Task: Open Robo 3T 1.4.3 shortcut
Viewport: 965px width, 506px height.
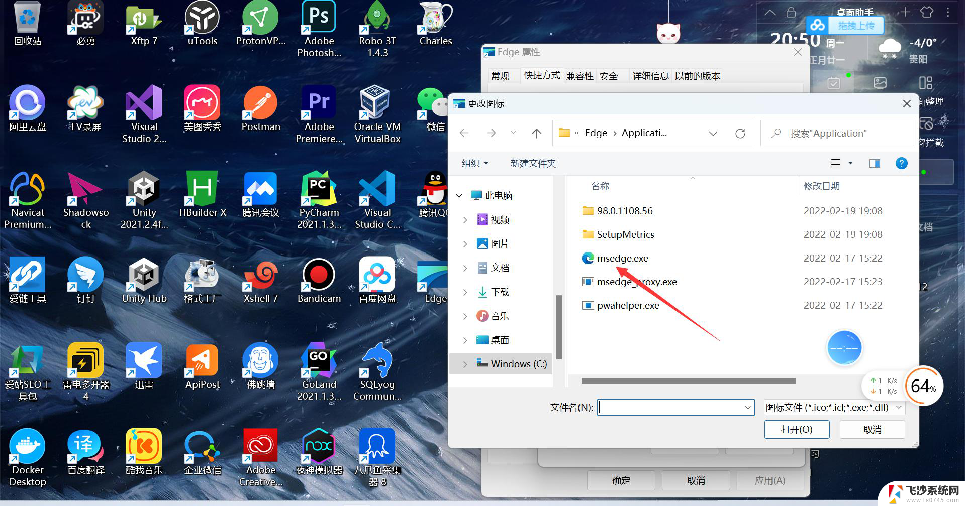Action: (377, 29)
